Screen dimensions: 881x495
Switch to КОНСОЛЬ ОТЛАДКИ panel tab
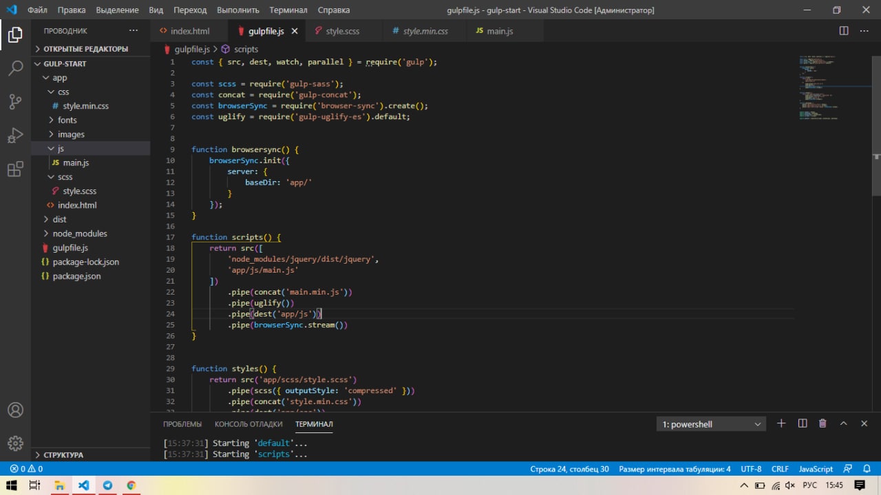[x=248, y=424]
